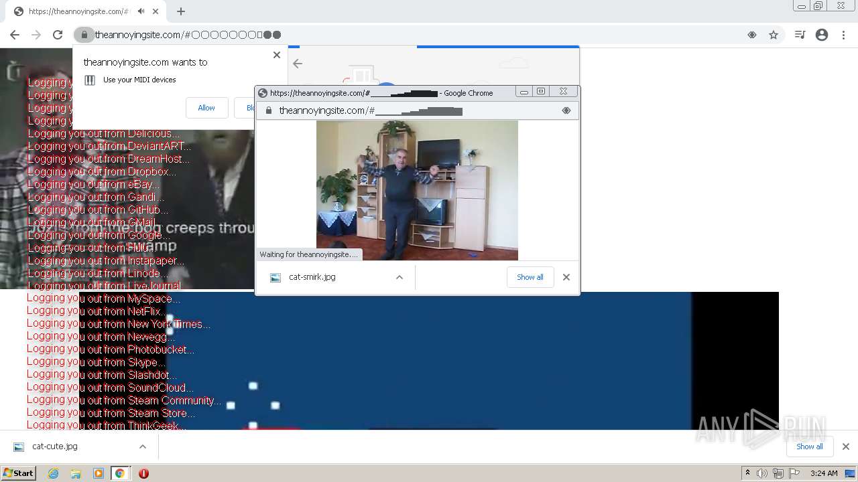
Task: Launch Internet Explorer from the taskbar
Action: [x=54, y=473]
